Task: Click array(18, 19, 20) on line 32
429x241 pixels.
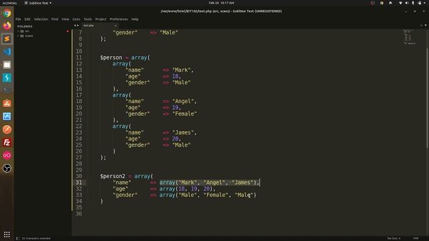Action: point(186,189)
